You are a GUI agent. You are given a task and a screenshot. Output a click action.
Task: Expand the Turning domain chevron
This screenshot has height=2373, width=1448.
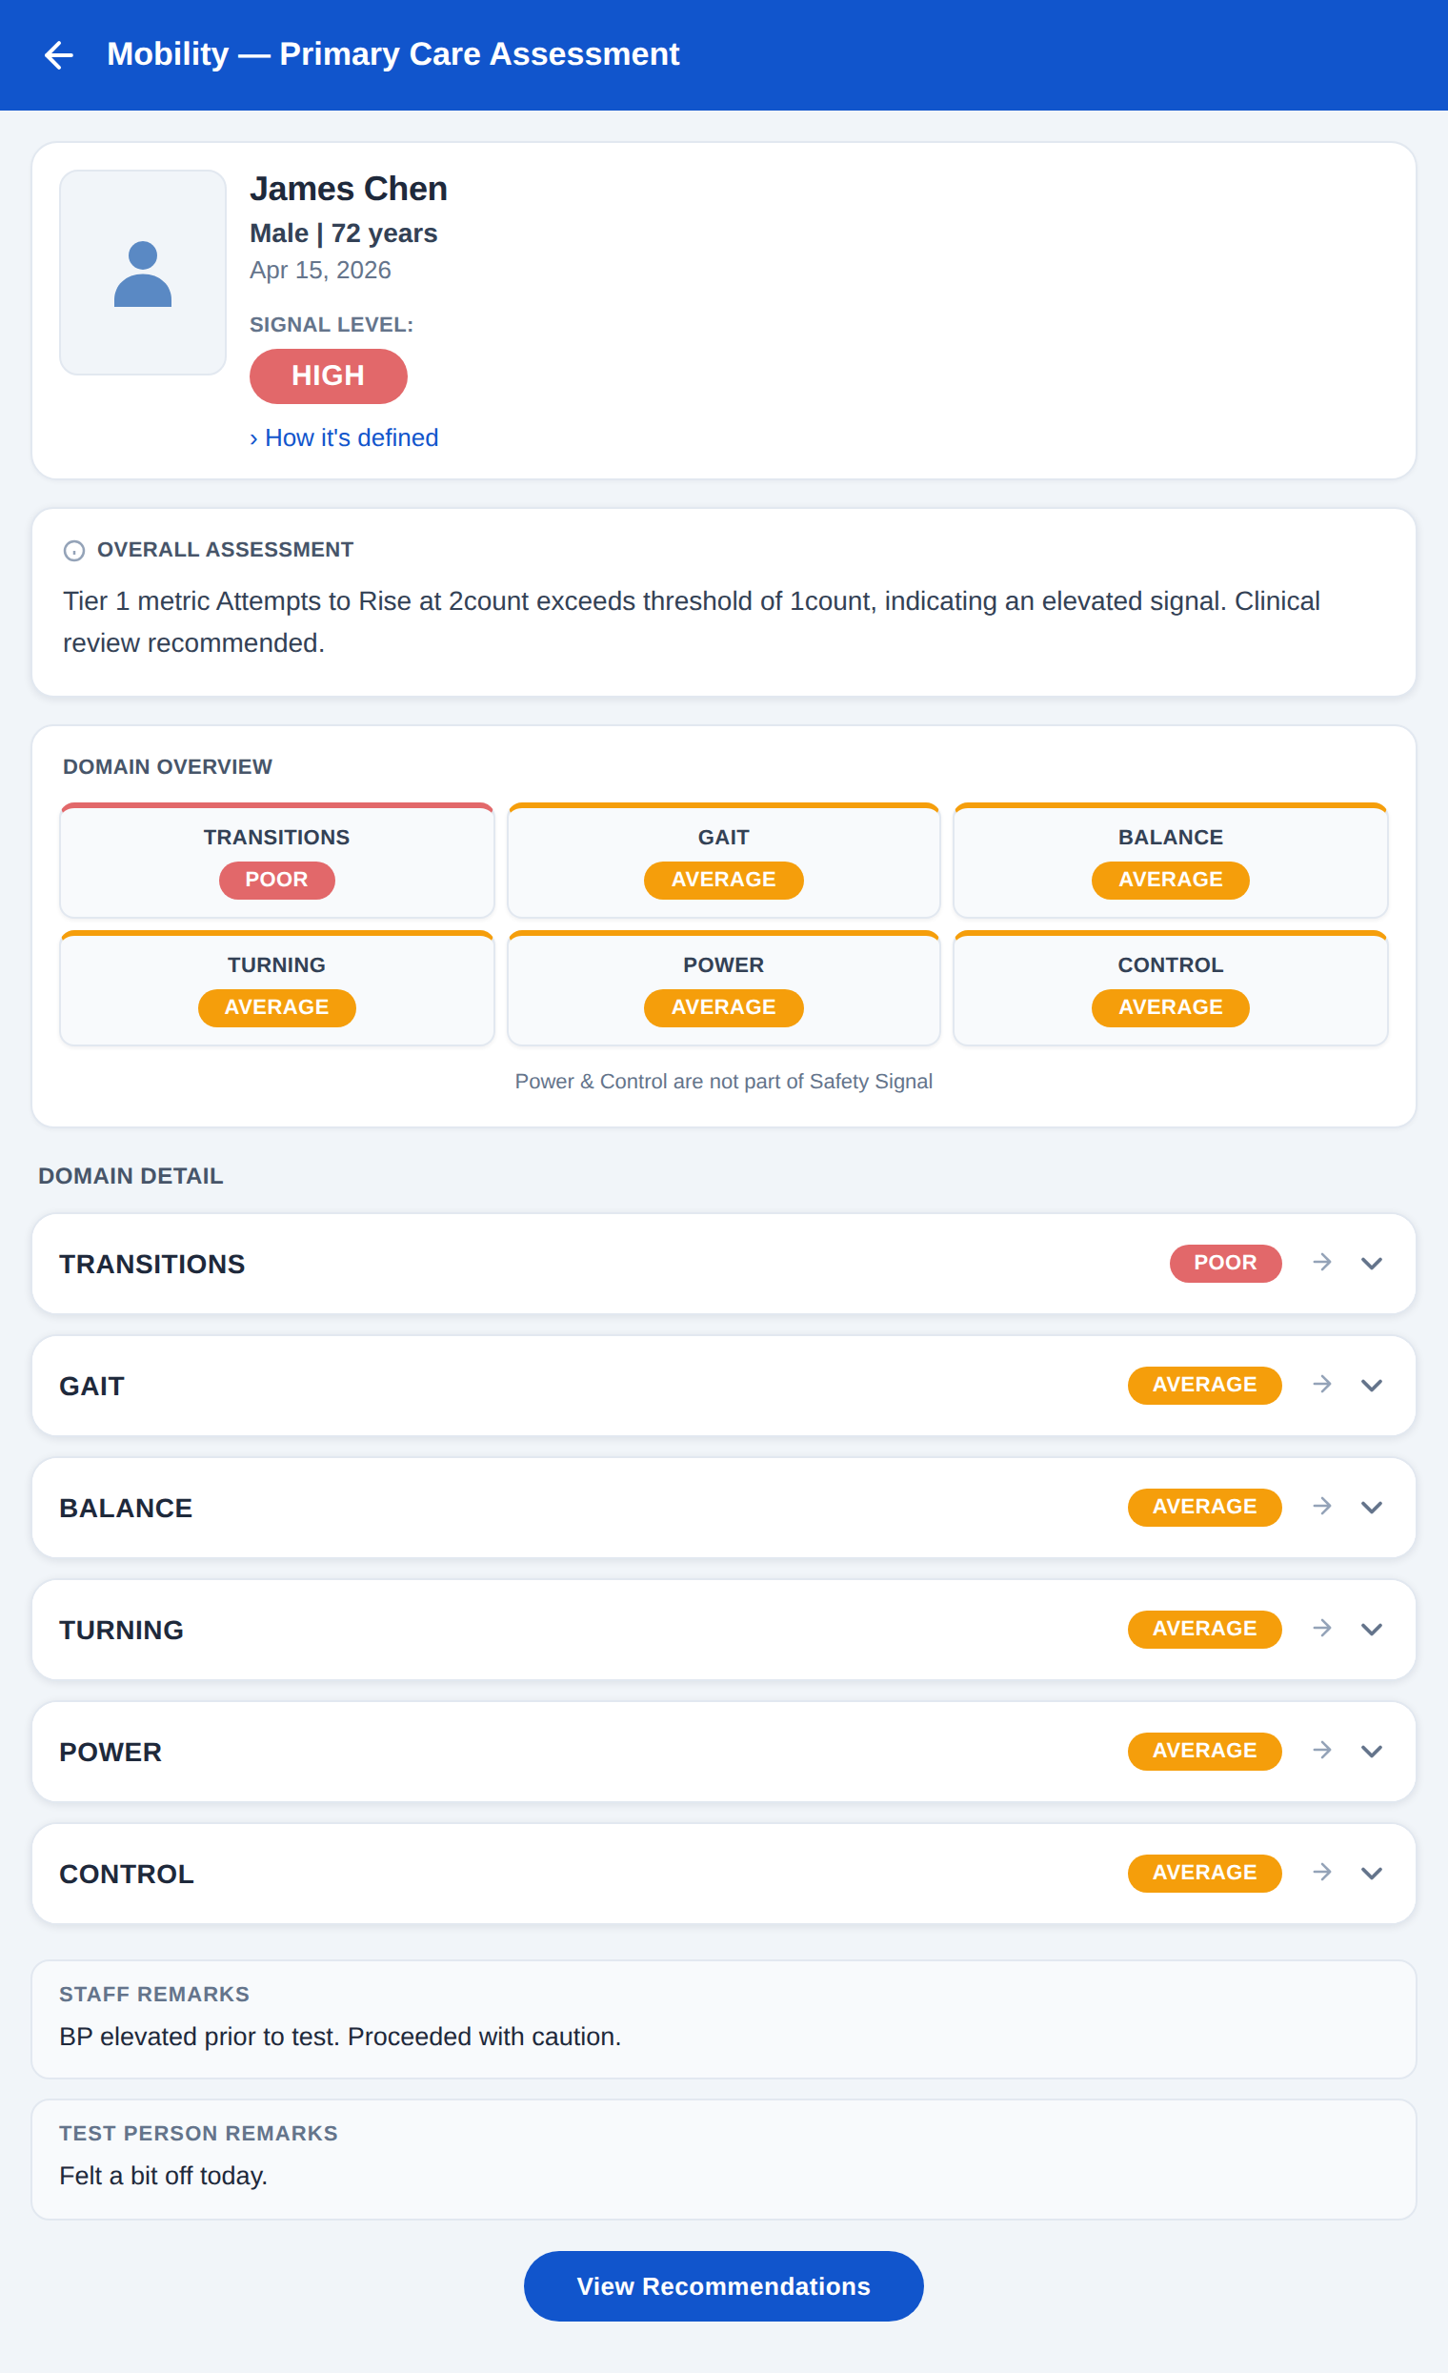1372,1630
